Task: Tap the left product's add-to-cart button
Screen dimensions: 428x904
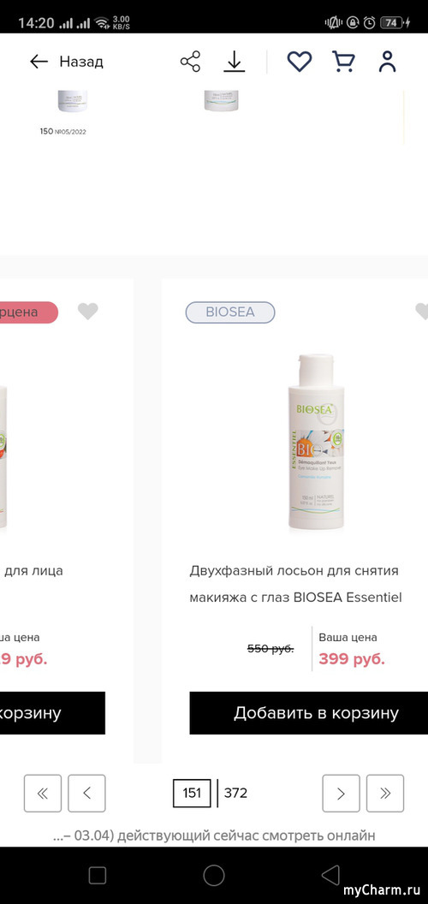Action: (52, 713)
